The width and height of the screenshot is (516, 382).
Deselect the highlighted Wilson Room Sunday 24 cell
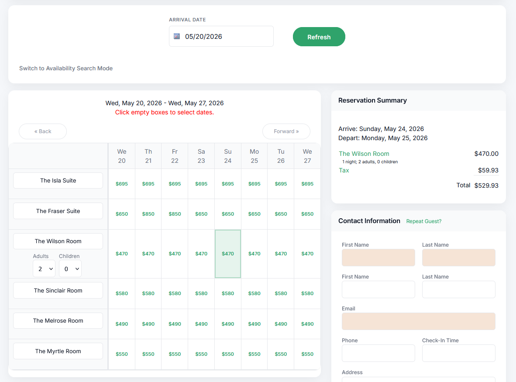[x=228, y=254]
